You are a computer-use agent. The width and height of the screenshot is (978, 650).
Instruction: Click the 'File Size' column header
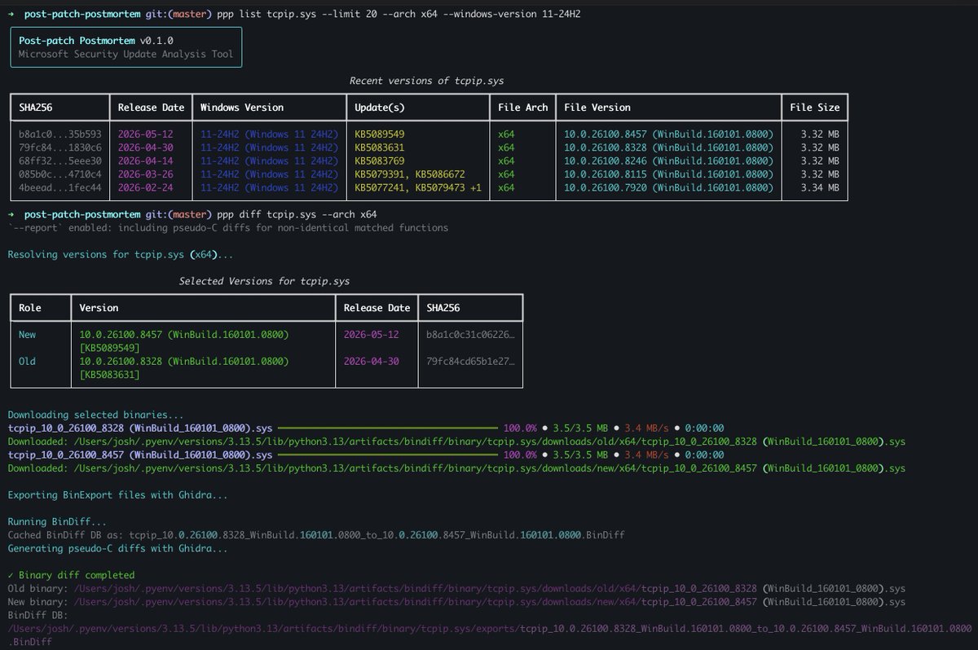815,108
